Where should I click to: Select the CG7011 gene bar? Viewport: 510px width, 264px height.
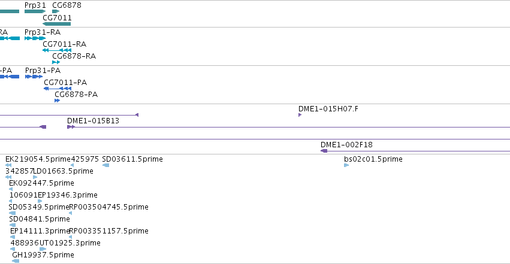56,24
